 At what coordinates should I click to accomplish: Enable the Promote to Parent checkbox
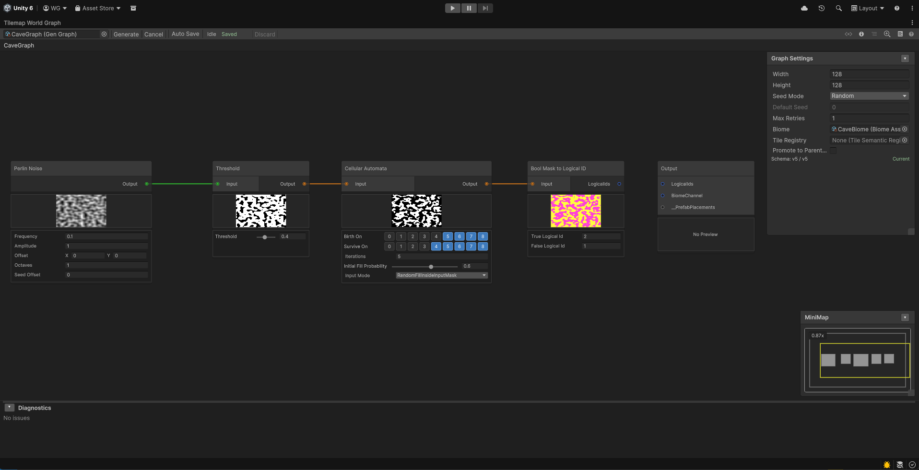(x=833, y=151)
